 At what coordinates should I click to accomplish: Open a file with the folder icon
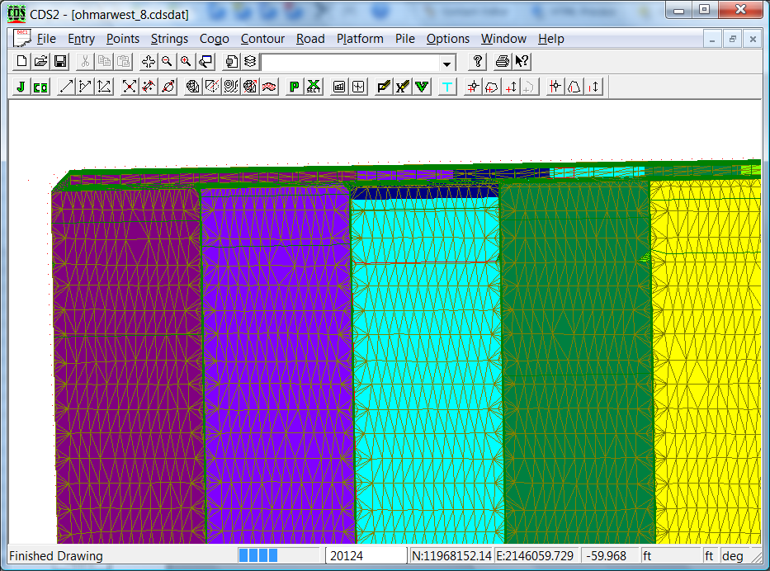pos(41,62)
